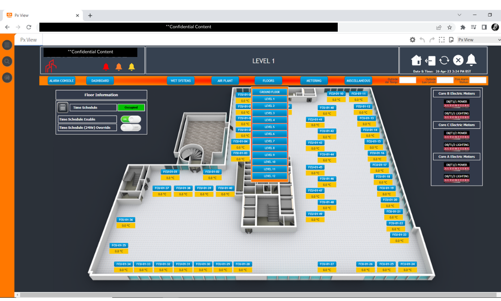The width and height of the screenshot is (501, 301).
Task: Click the search icon on the left sidebar
Action: tap(6, 61)
